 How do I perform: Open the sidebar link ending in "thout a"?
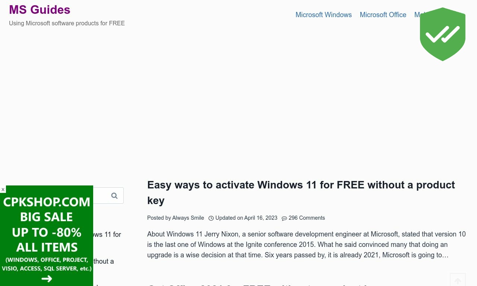coord(104,261)
